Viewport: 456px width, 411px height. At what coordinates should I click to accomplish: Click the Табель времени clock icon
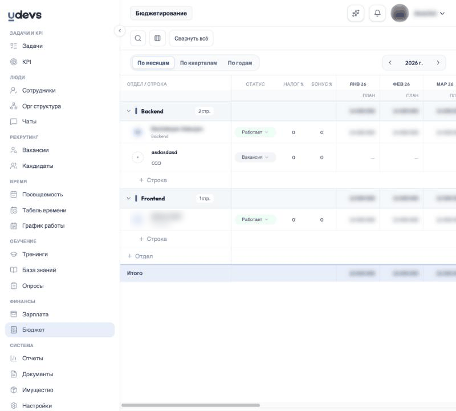pos(14,210)
